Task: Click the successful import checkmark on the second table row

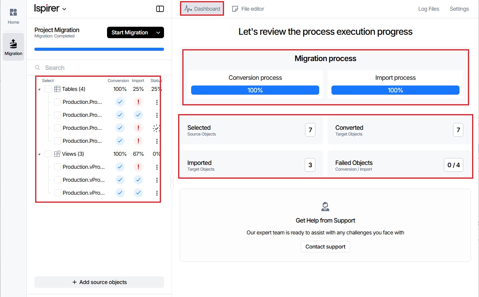Action: point(138,115)
